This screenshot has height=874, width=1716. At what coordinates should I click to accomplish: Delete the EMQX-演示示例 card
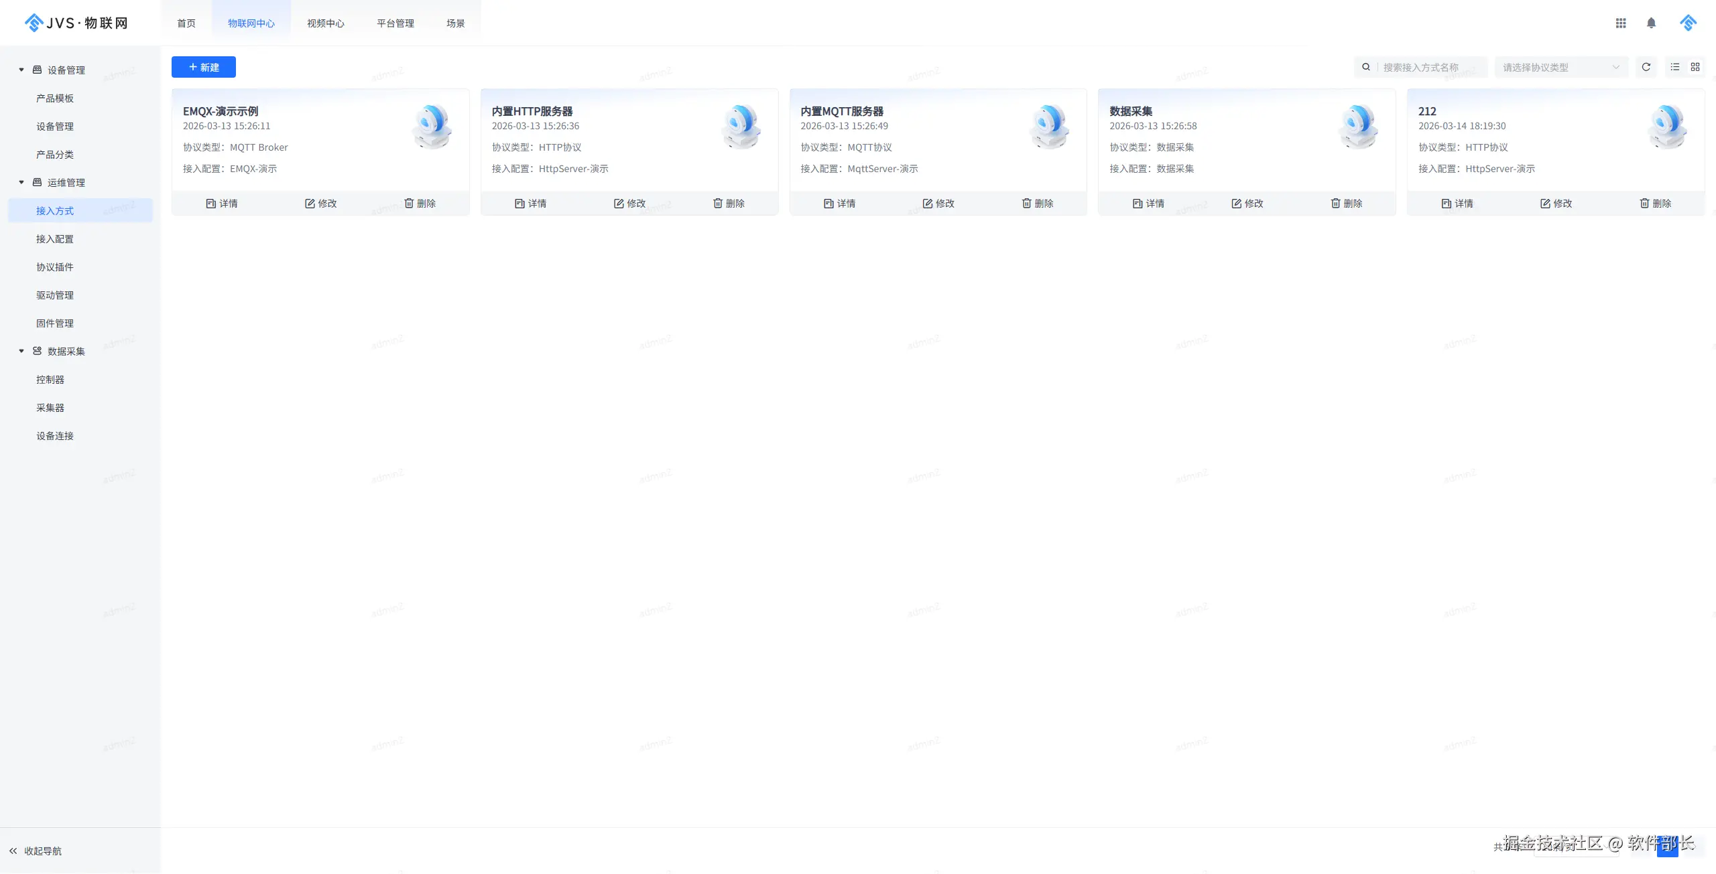[x=420, y=204]
